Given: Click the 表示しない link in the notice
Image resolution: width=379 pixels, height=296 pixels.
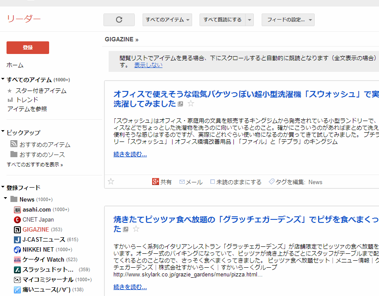Looking at the screenshot, I should tap(148, 65).
